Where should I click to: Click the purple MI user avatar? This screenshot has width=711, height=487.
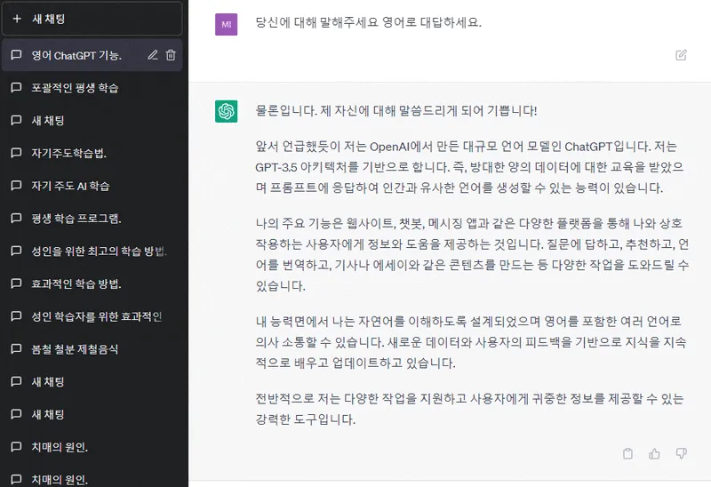227,25
